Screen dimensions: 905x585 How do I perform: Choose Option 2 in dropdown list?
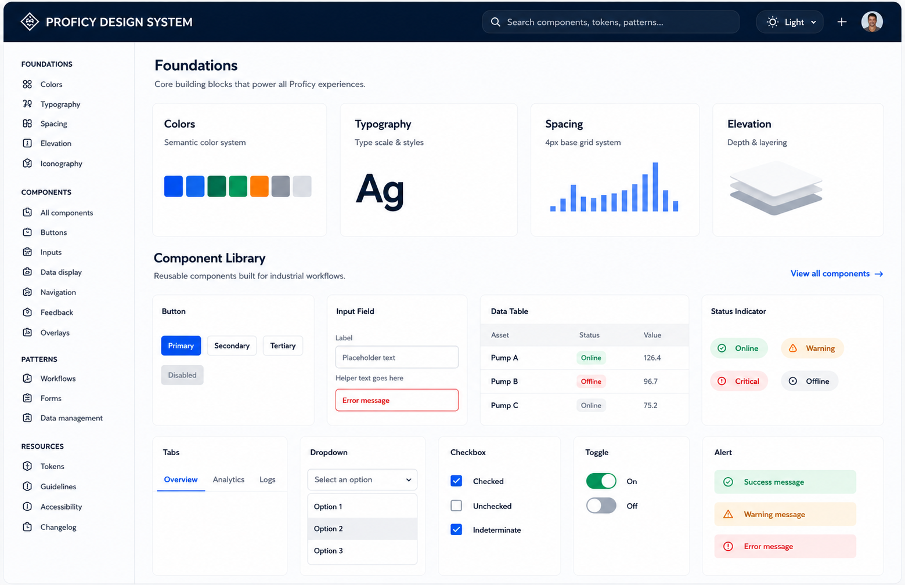(362, 528)
